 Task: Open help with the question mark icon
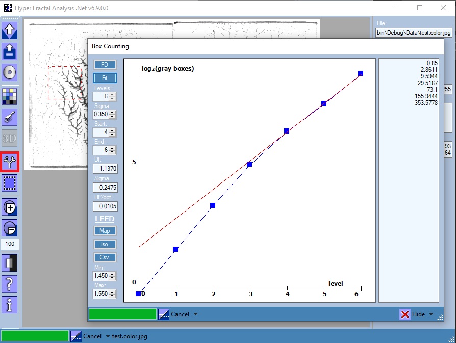[10, 284]
